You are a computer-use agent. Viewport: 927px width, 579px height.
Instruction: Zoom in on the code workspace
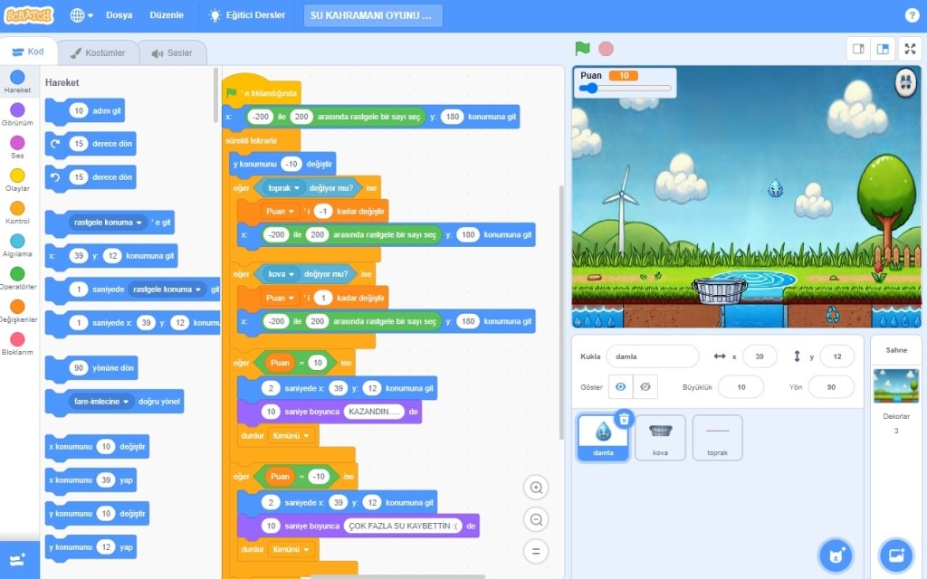pos(536,489)
